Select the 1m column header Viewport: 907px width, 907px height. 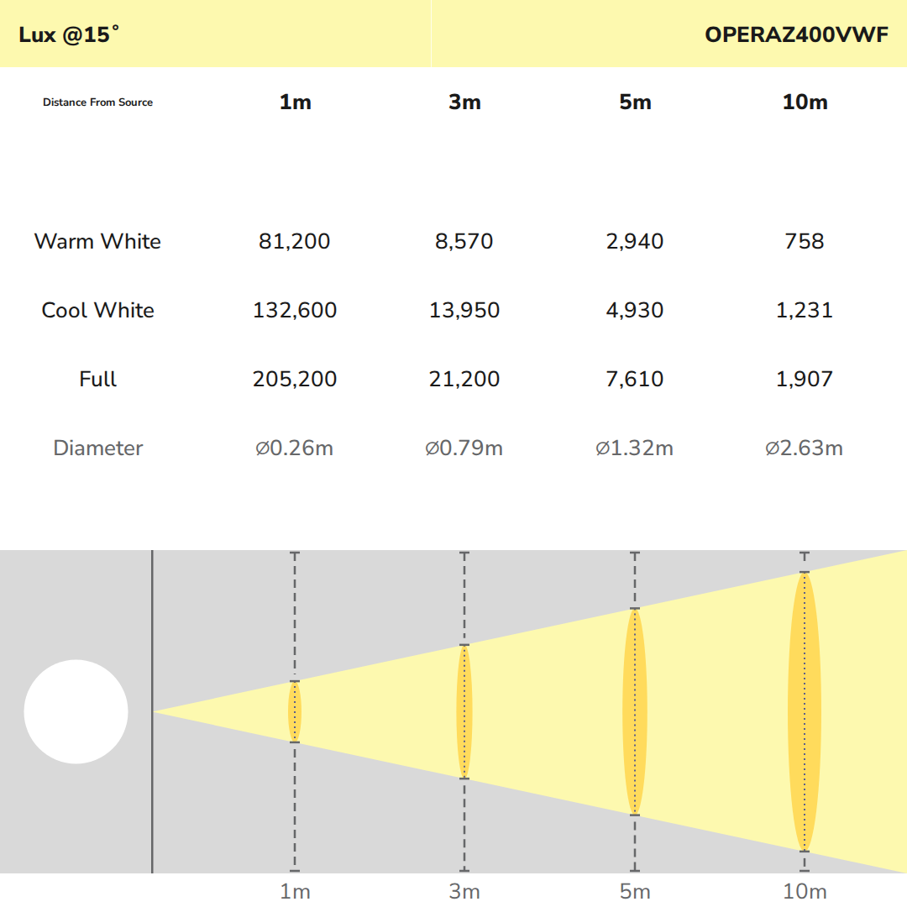[295, 102]
